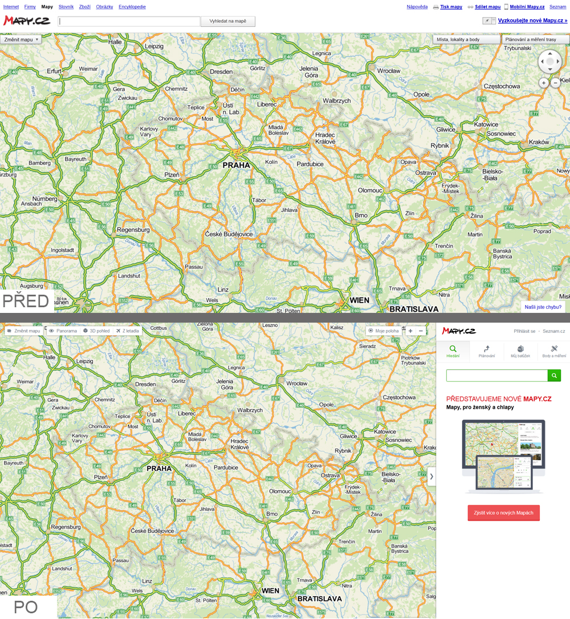Click the WIEN label on the new map
570x619 pixels.
[270, 591]
